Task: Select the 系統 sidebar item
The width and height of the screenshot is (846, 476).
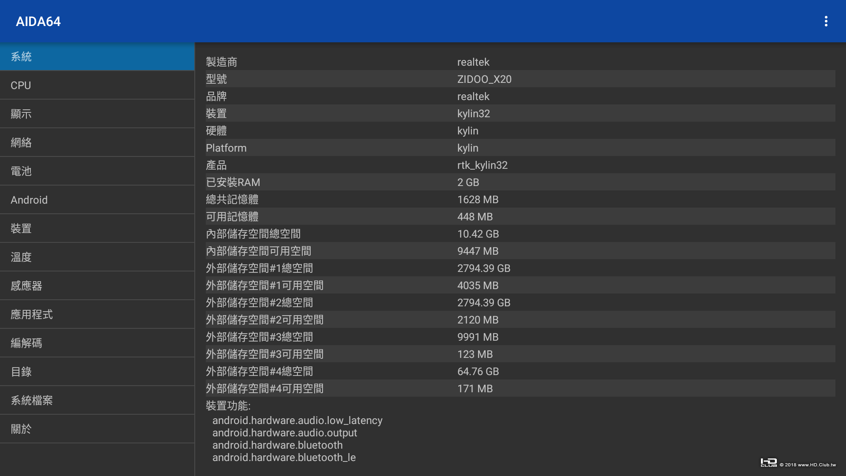Action: [97, 57]
